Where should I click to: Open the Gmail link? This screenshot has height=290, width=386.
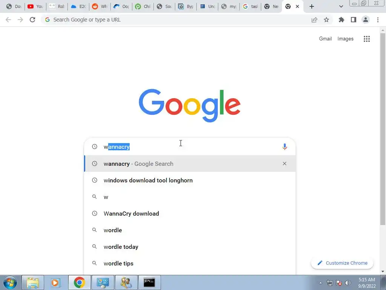(x=325, y=39)
